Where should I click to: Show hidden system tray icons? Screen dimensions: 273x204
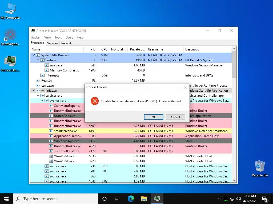[x=219, y=199]
